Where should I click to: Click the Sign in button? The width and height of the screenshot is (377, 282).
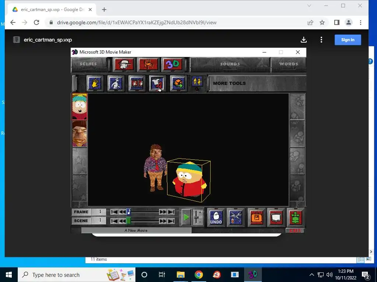click(x=348, y=40)
